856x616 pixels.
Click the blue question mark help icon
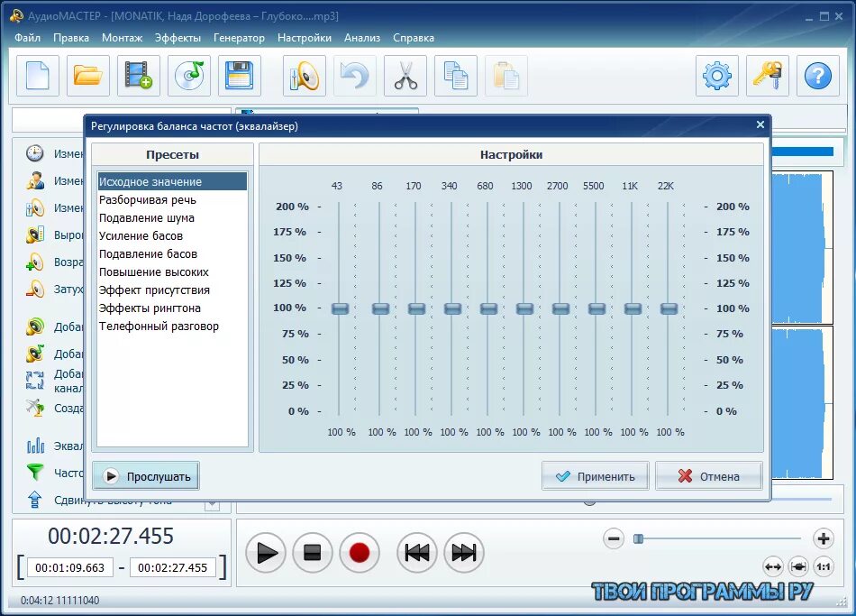click(818, 76)
